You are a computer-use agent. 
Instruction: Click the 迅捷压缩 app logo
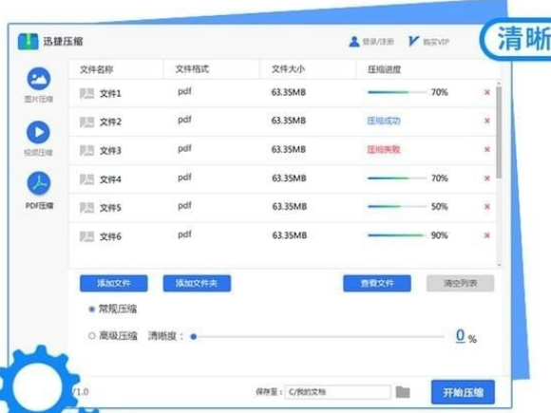[28, 42]
